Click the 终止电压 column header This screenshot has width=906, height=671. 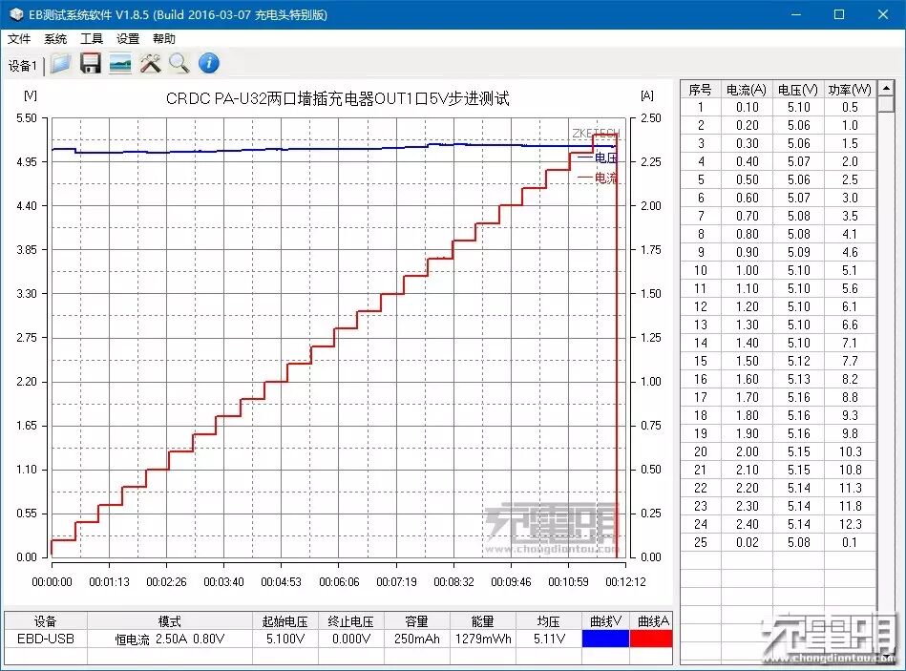click(x=351, y=621)
